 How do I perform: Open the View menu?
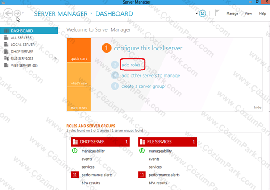pyautogui.click(x=248, y=13)
